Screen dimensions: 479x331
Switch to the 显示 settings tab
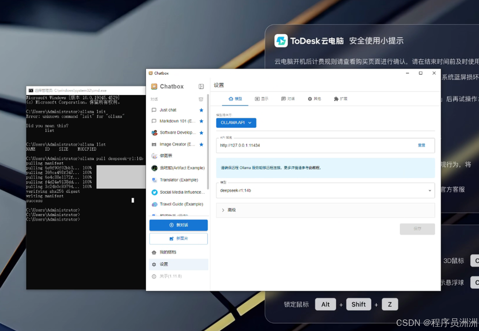click(x=262, y=99)
